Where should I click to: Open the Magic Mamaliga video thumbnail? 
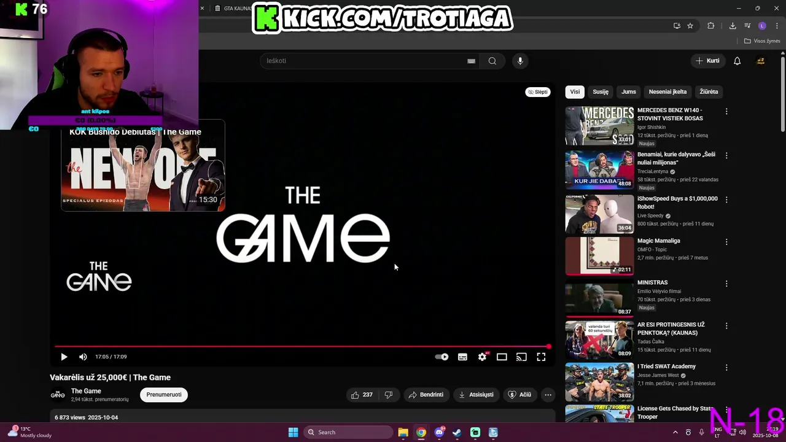[x=599, y=256]
